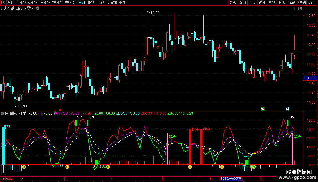Viewport: 318px width, 182px height.
Task: Select the 60分钟 period
Action: pyautogui.click(x=70, y=3)
